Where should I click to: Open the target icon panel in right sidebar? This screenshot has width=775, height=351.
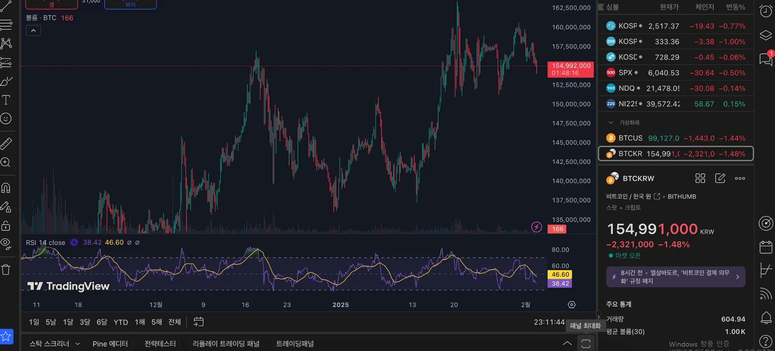pyautogui.click(x=766, y=223)
